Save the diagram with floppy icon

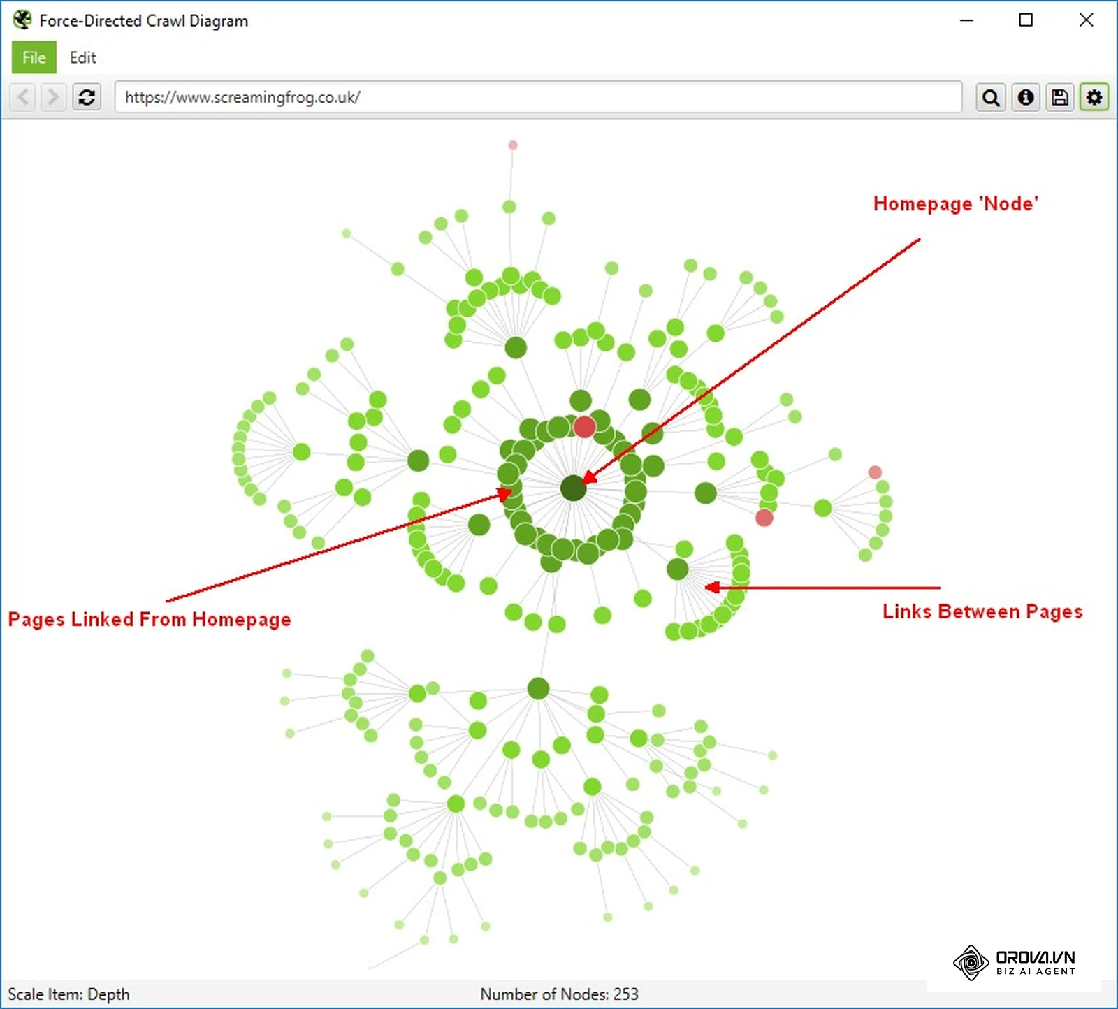click(x=1059, y=97)
